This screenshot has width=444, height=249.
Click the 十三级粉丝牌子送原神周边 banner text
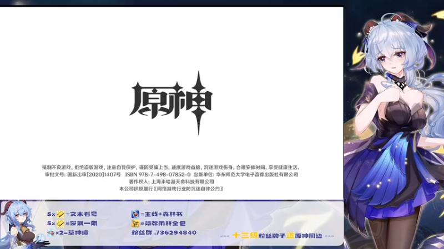[277, 236]
